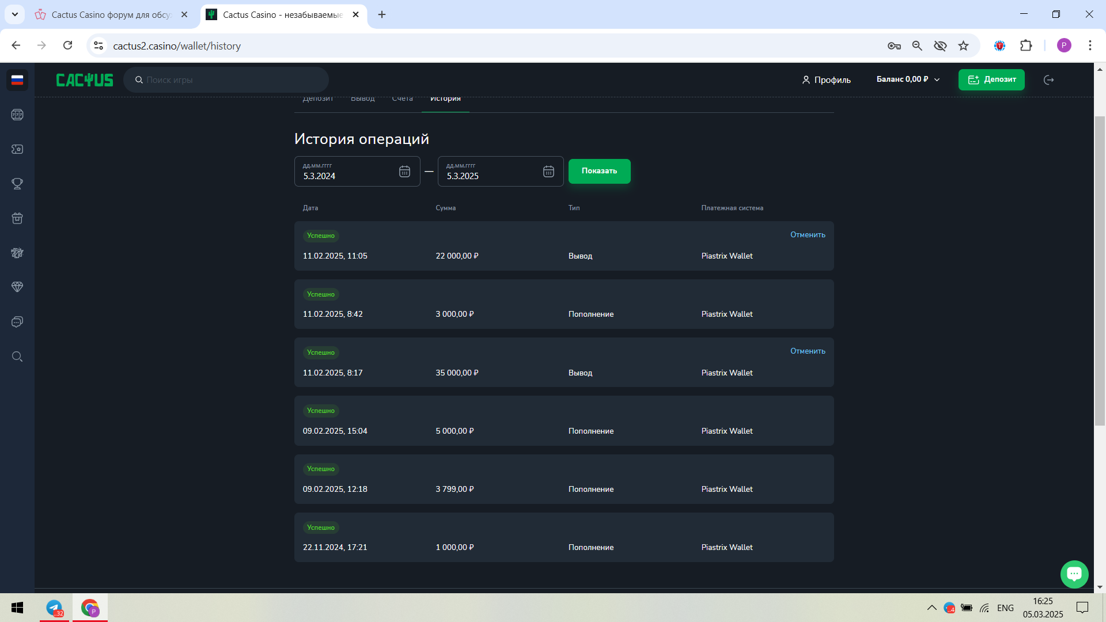Open the trophy tournaments sidebar icon
Screen dimensions: 1106x622
click(17, 184)
